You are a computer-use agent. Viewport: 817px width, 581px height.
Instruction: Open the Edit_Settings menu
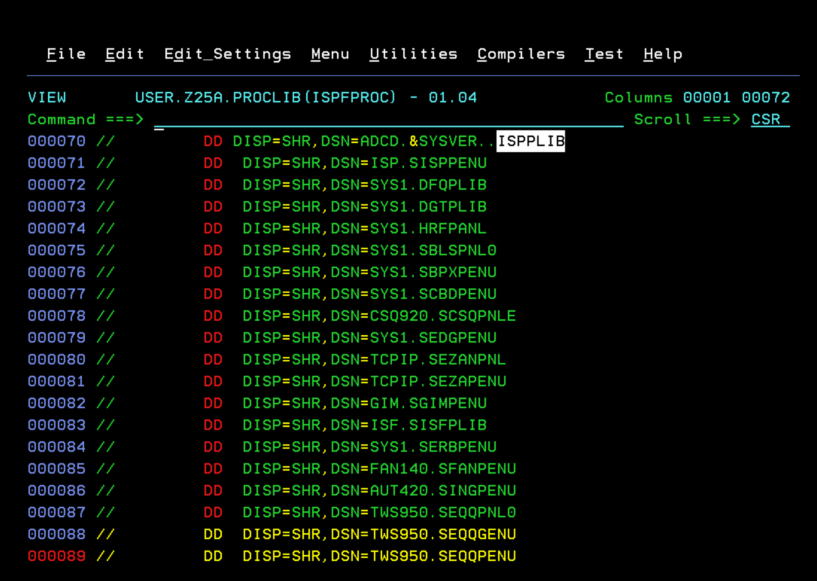(x=227, y=54)
